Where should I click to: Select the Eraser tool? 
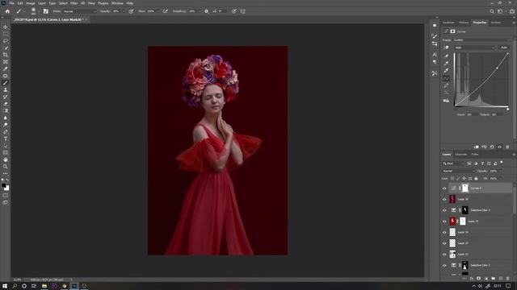(x=6, y=104)
